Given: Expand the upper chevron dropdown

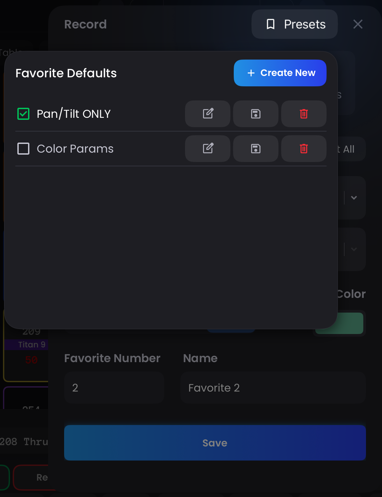Looking at the screenshot, I should [x=354, y=198].
